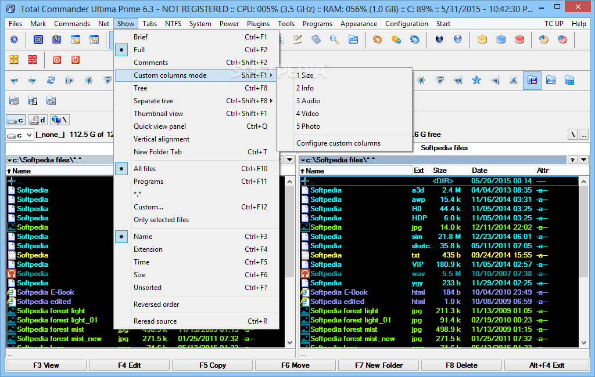Viewport: 595px width, 377px height.
Task: Click the orange gear toolbar icon
Action: [377, 39]
